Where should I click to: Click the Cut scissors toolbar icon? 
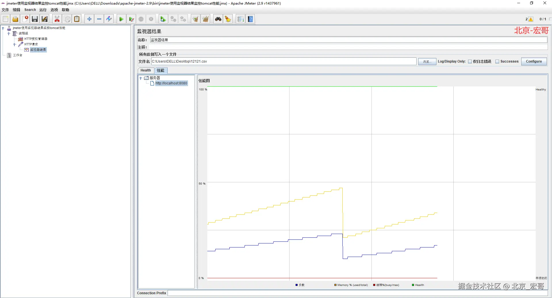(x=57, y=19)
